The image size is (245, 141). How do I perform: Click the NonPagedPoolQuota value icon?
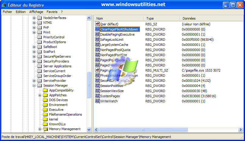pos(97,50)
